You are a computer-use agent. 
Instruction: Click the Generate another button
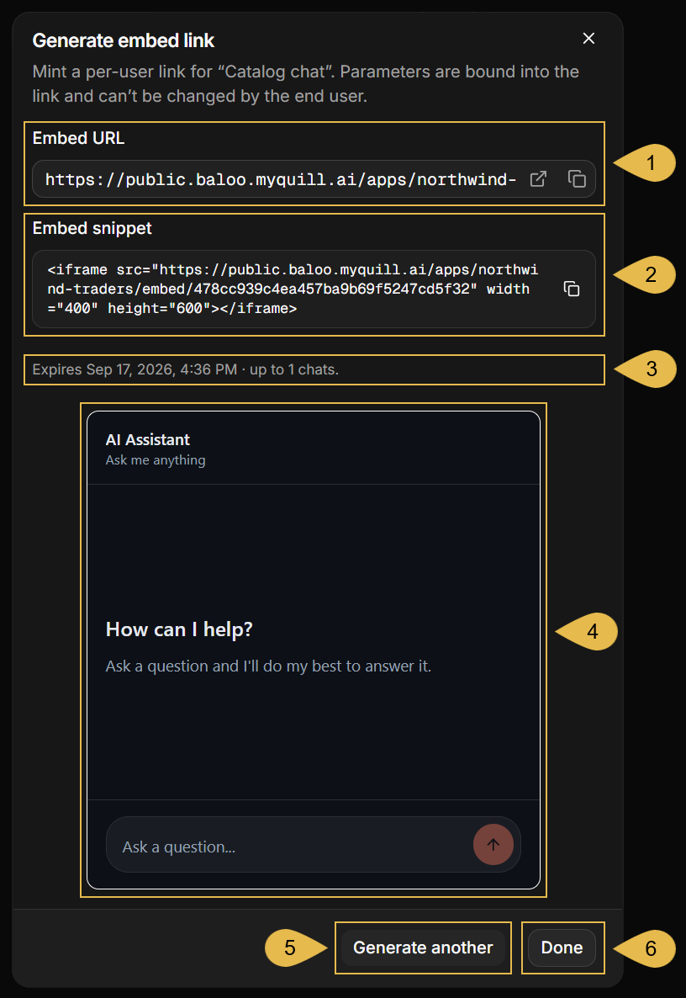tap(423, 948)
